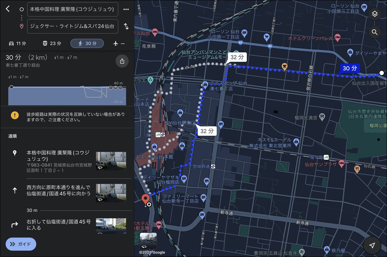Center the map on my current location
The width and height of the screenshot is (387, 257).
point(372,245)
